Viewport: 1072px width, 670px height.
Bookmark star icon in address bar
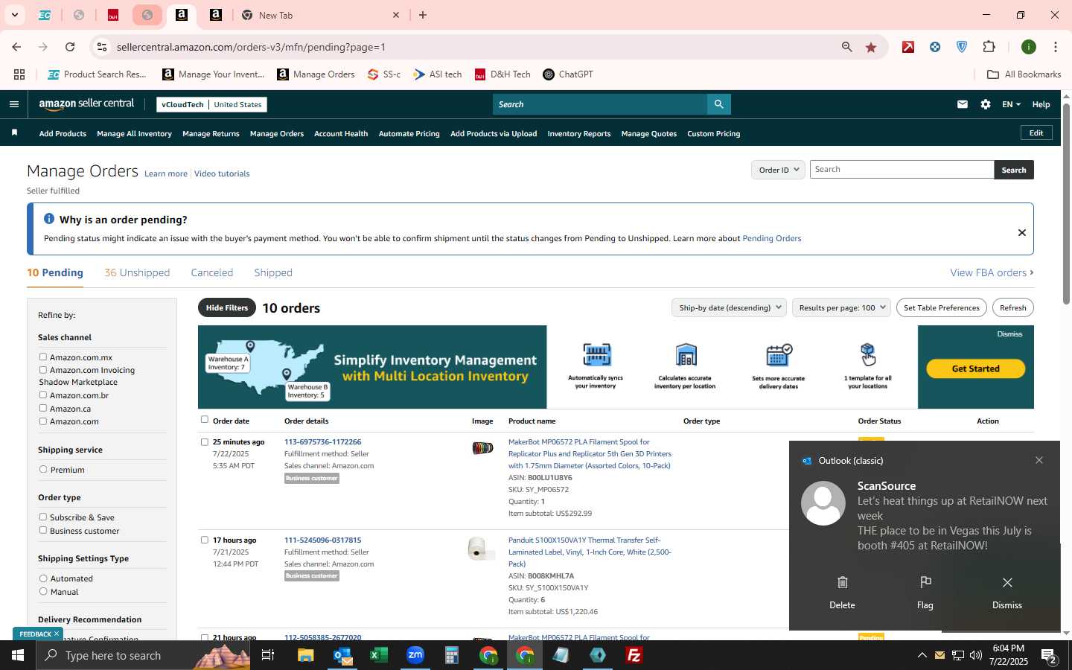point(871,47)
